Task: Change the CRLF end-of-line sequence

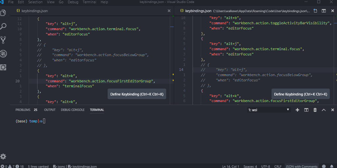Action: pyautogui.click(x=278, y=166)
